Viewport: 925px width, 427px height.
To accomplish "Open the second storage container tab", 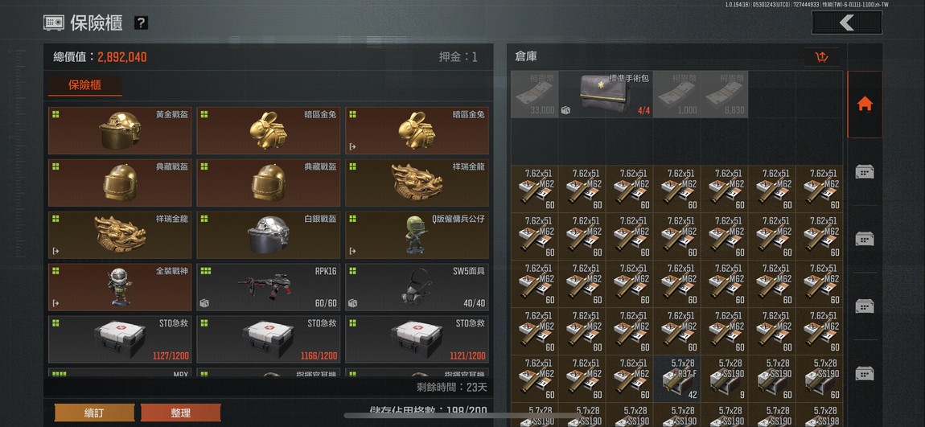I will coord(865,239).
